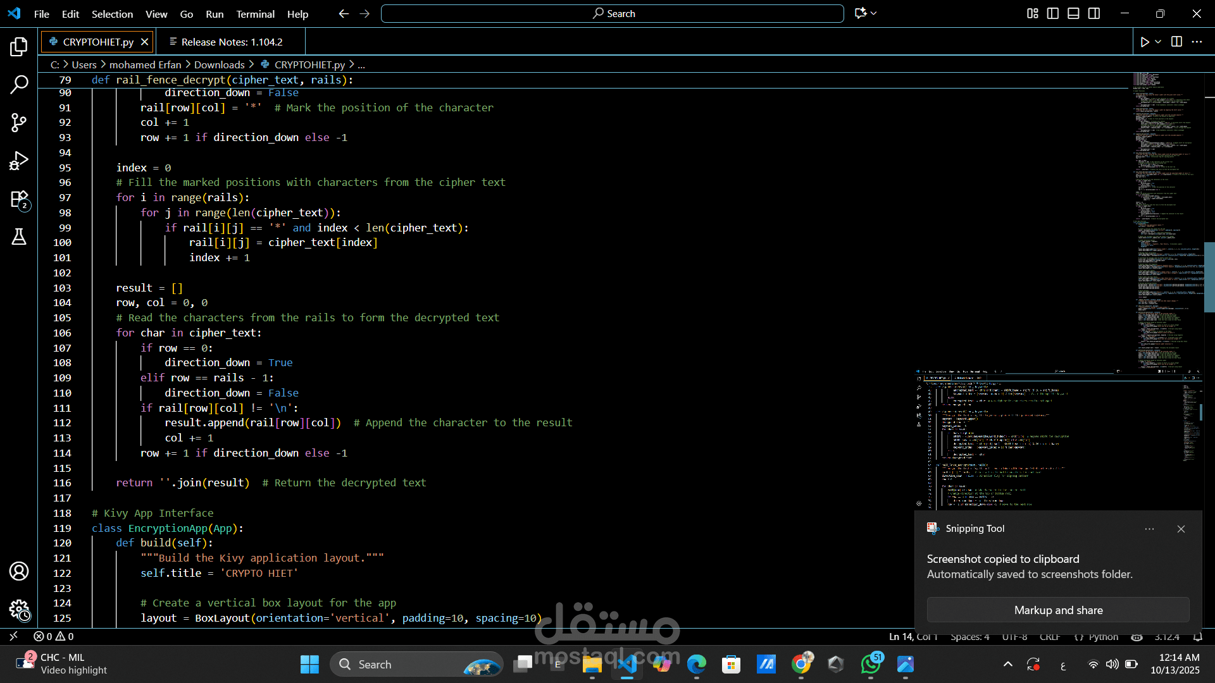The height and width of the screenshot is (683, 1215).
Task: Select Python interpreter 3.12.4
Action: pos(1167,636)
